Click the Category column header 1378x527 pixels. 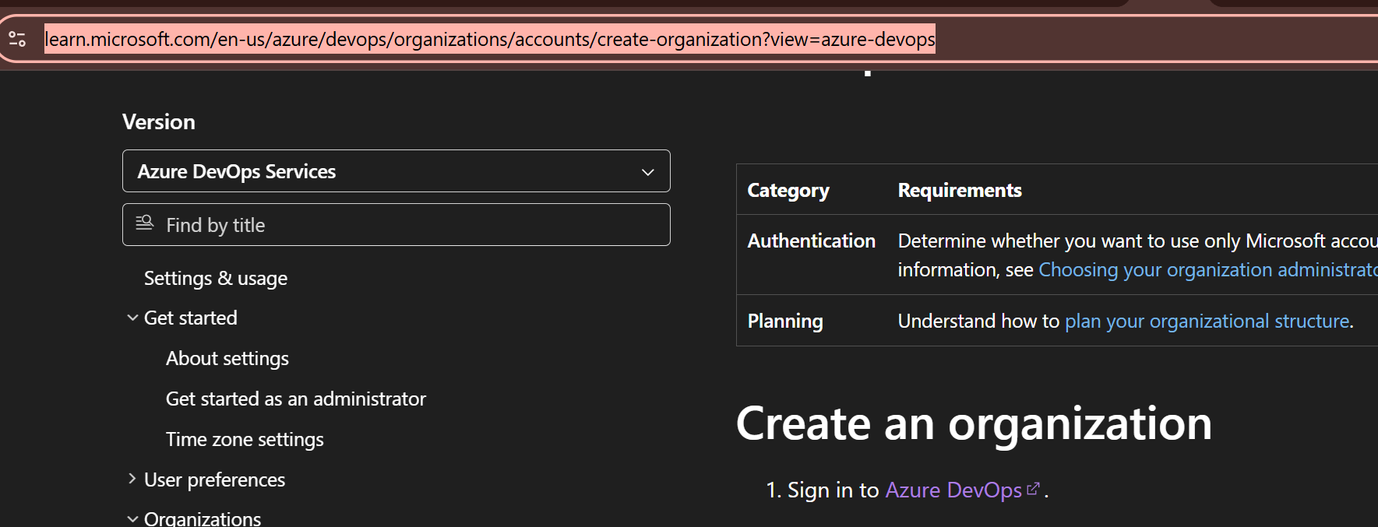(x=788, y=190)
